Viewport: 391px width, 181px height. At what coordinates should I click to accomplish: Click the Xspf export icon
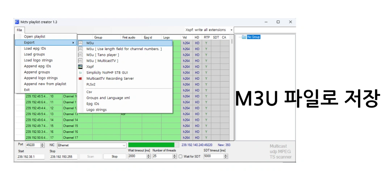[80, 67]
